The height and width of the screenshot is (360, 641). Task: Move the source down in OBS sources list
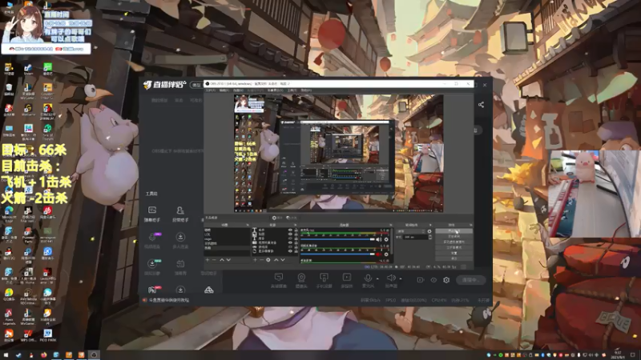tap(283, 259)
